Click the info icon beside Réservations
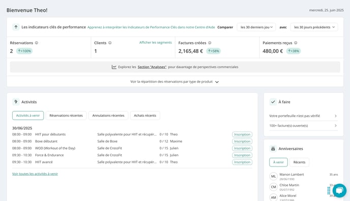The image size is (350, 201). pyautogui.click(x=37, y=43)
